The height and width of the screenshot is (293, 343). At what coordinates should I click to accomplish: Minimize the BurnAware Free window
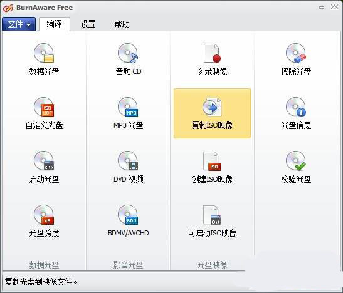[x=322, y=8]
